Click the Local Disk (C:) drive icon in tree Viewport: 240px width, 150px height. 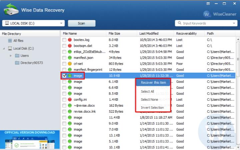pyautogui.click(x=10, y=48)
